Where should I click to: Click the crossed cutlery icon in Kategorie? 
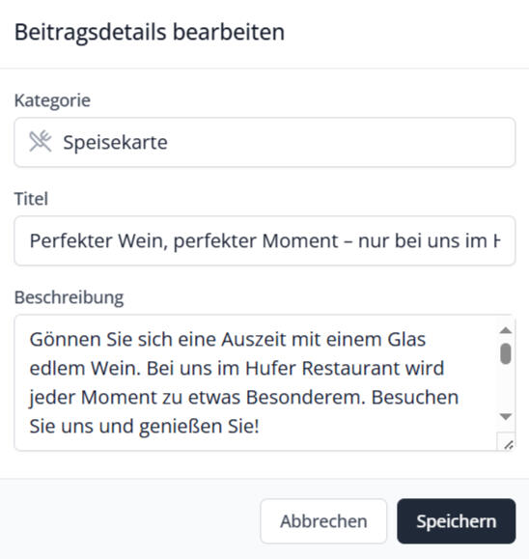click(x=41, y=142)
